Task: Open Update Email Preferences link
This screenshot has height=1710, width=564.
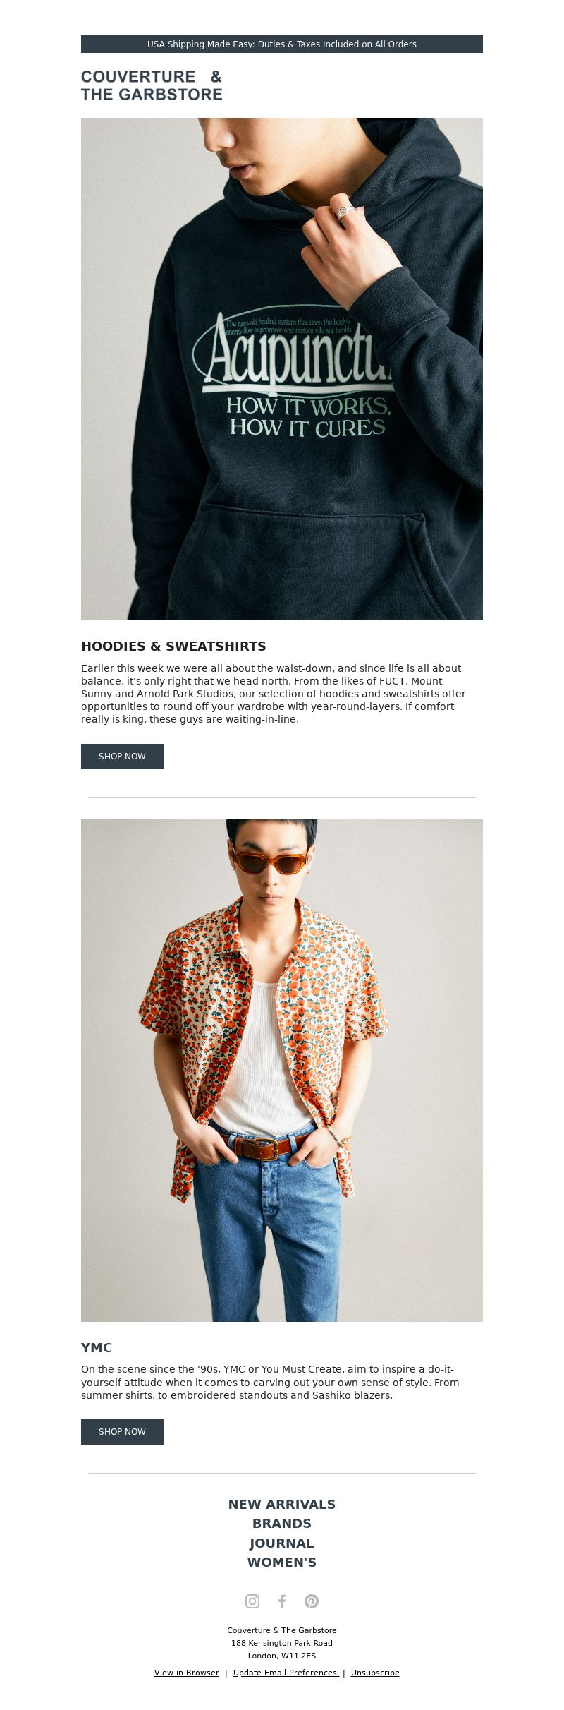Action: (x=286, y=1673)
